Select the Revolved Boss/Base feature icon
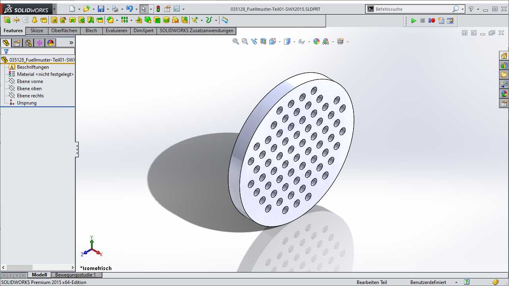 click(16, 20)
